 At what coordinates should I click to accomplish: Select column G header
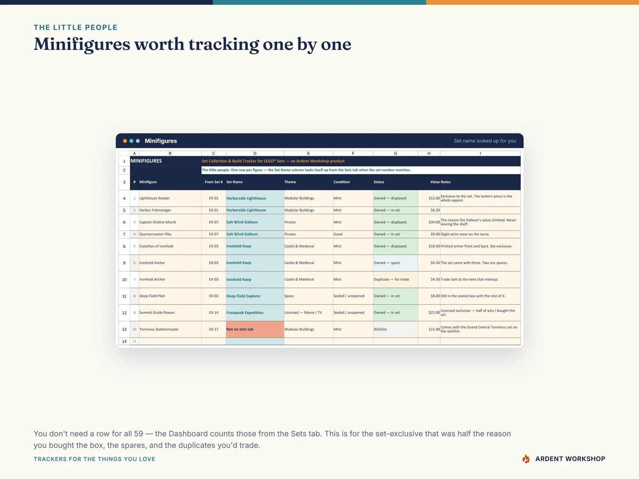coord(395,153)
